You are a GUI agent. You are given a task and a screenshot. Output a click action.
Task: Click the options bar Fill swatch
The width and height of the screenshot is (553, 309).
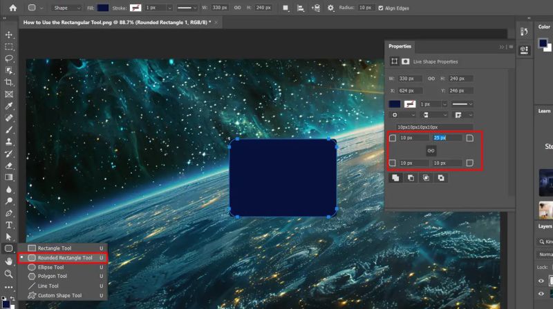(102, 8)
